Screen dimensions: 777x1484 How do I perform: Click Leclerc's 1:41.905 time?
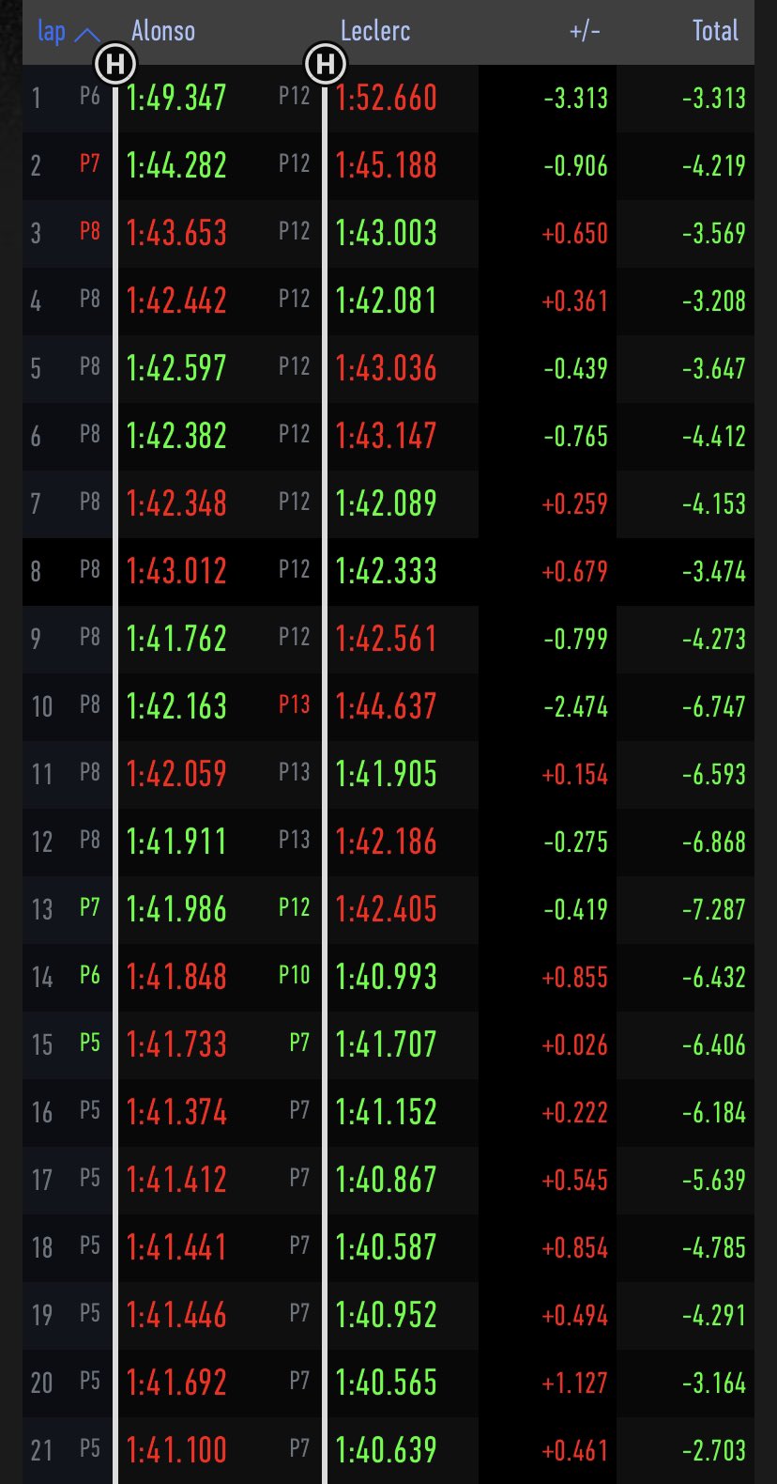387,774
